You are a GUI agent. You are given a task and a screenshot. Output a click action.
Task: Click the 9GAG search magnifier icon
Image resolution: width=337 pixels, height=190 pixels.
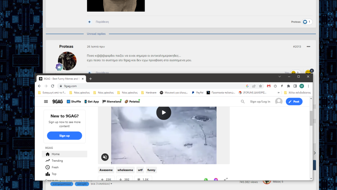[x=243, y=102]
